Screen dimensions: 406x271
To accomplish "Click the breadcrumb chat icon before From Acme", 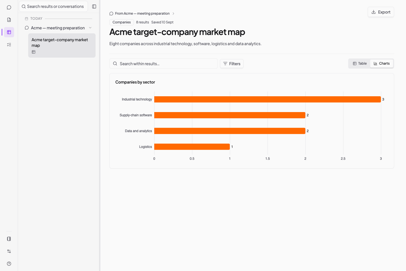I will tap(111, 14).
